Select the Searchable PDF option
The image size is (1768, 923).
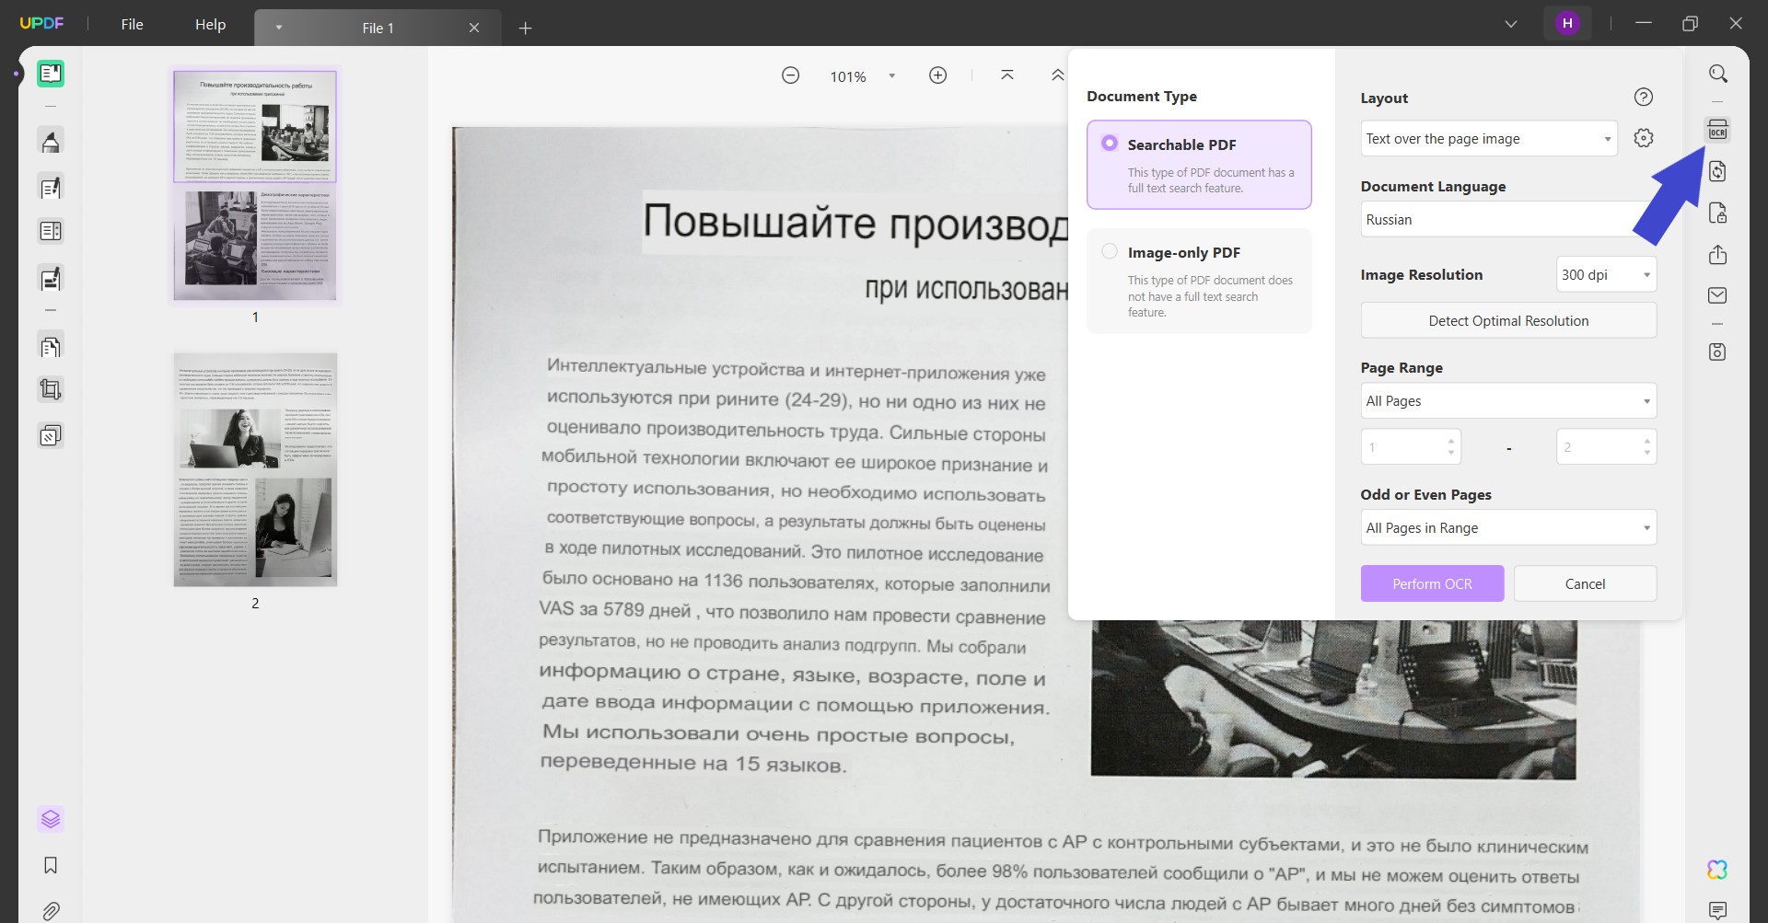[x=1110, y=144]
